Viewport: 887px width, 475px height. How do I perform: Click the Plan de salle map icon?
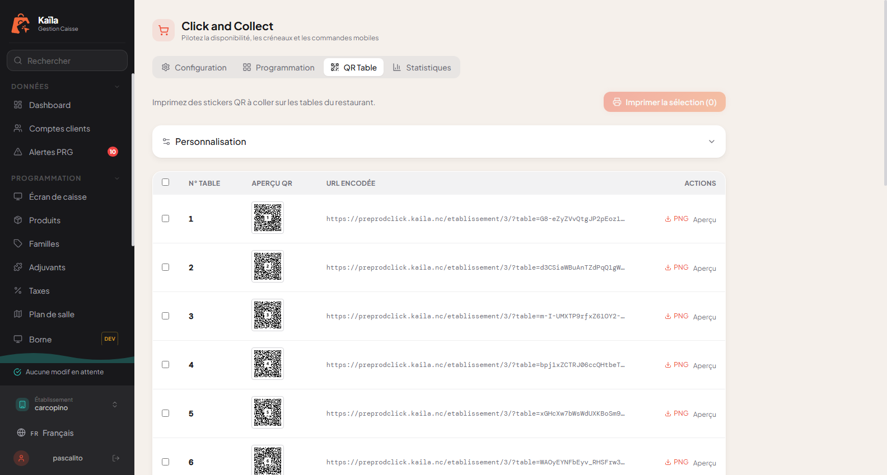coord(18,314)
